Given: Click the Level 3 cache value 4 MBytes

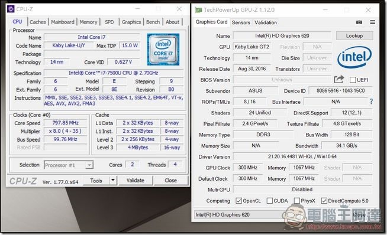Looking at the screenshot, I should click(138, 148).
